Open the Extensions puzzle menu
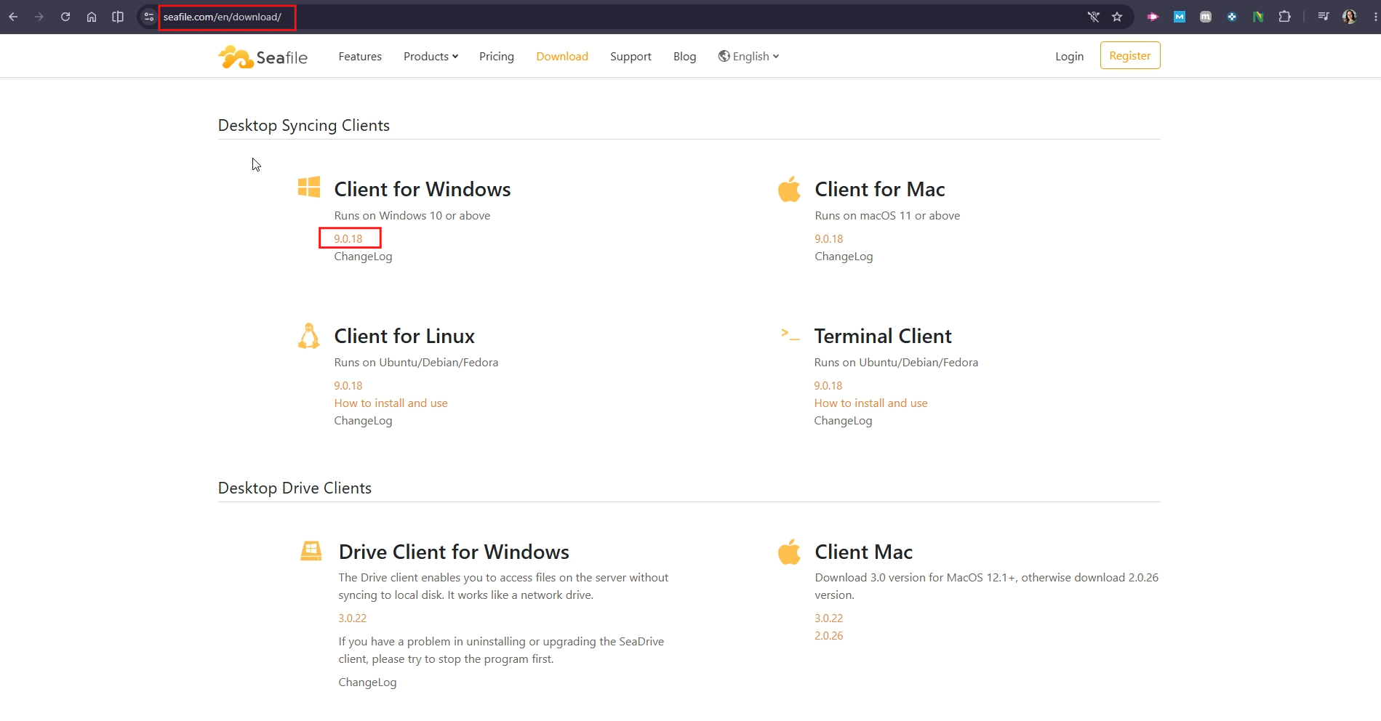Screen dimensions: 1381x721 tap(1285, 17)
